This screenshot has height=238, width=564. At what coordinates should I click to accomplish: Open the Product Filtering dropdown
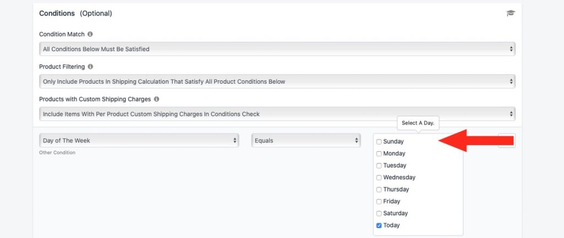(277, 81)
